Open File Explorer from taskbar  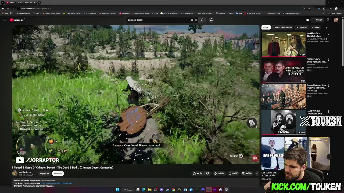[150, 190]
